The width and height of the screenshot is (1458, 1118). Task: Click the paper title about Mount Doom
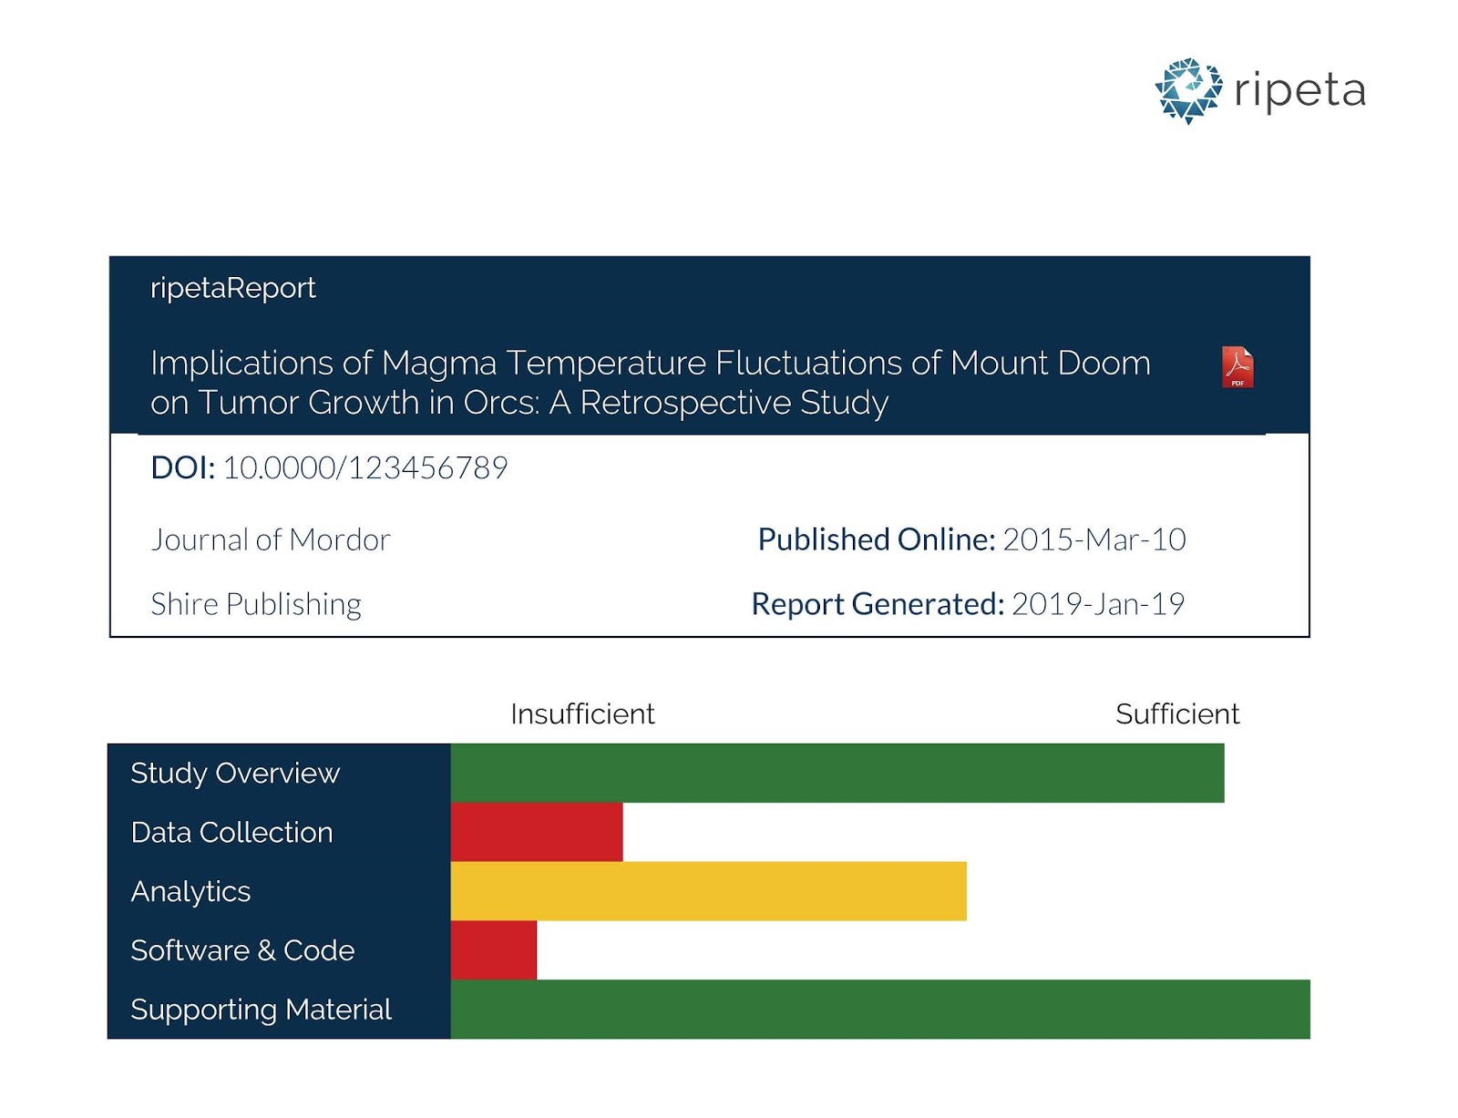point(651,383)
